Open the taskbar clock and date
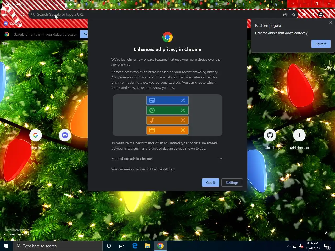This screenshot has height=251, width=335. coord(313,246)
